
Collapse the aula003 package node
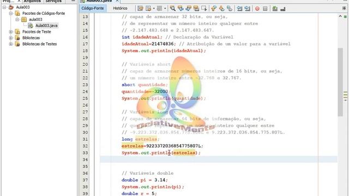coord(17,20)
